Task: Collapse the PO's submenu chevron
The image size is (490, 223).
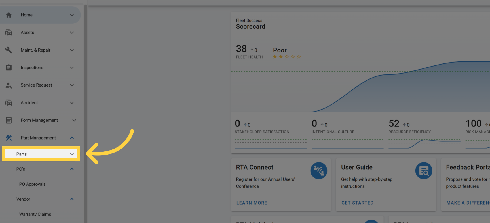Action: [x=72, y=169]
